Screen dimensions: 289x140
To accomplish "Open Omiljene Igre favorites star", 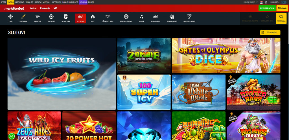I will [267, 18].
